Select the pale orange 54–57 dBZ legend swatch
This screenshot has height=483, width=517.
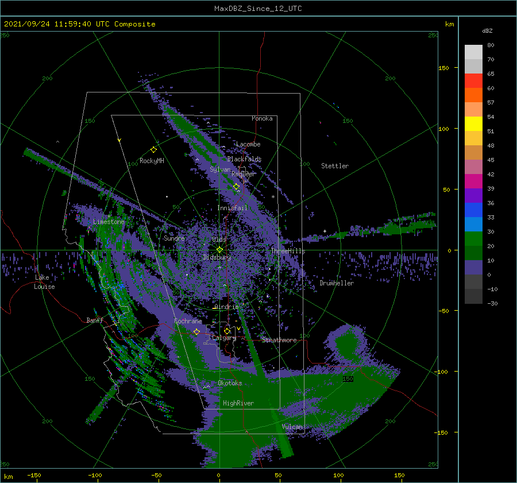473,109
